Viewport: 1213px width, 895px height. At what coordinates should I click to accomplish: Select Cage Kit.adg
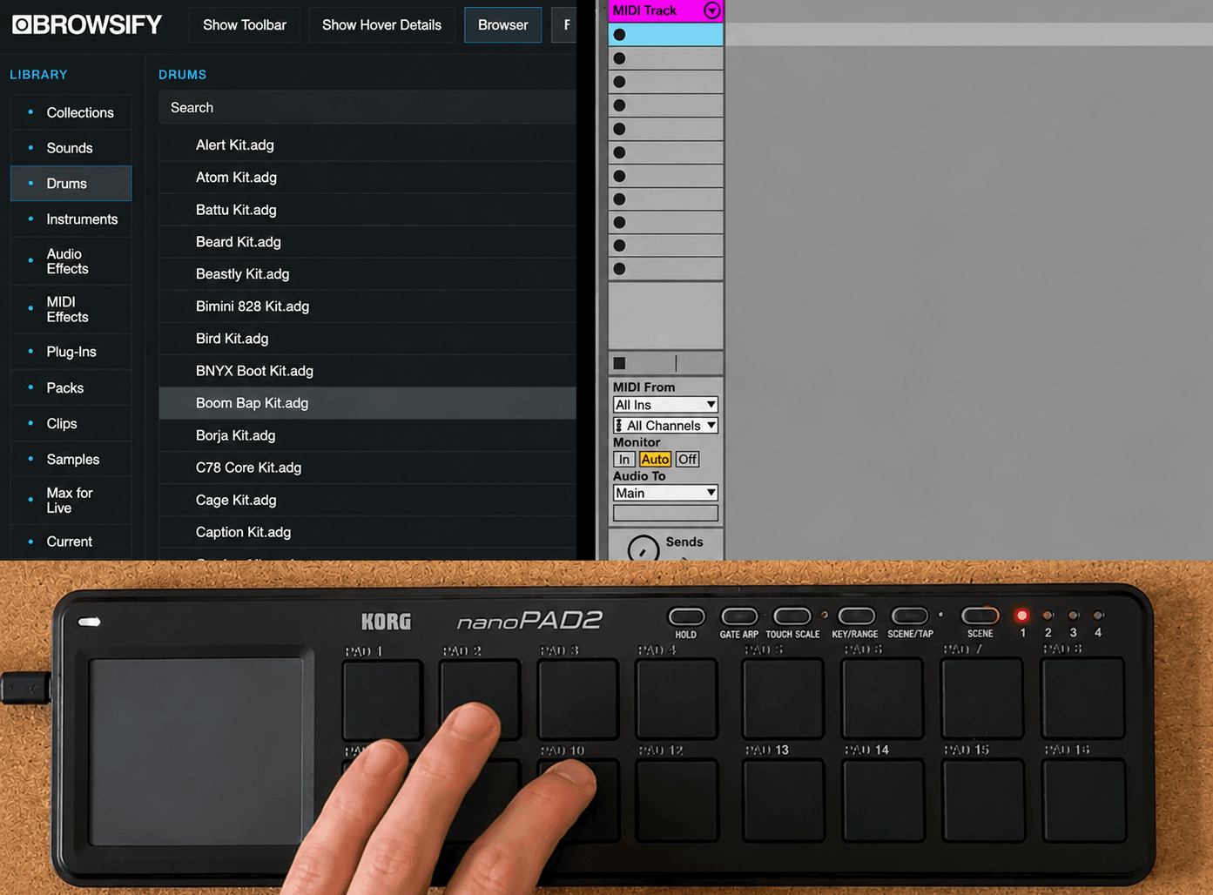coord(367,499)
